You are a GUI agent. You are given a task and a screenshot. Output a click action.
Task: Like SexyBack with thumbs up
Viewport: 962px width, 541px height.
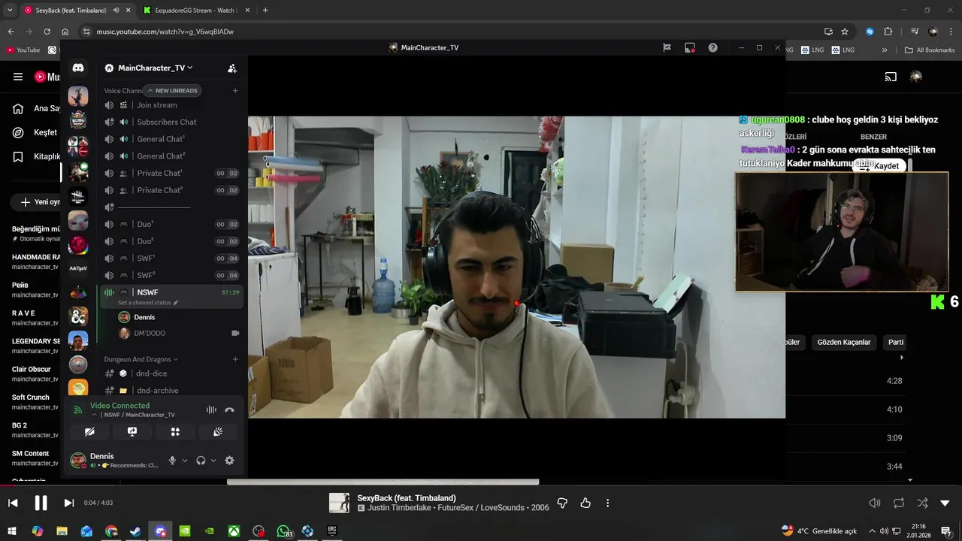click(x=585, y=503)
